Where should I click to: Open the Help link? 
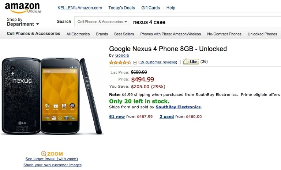click(171, 8)
